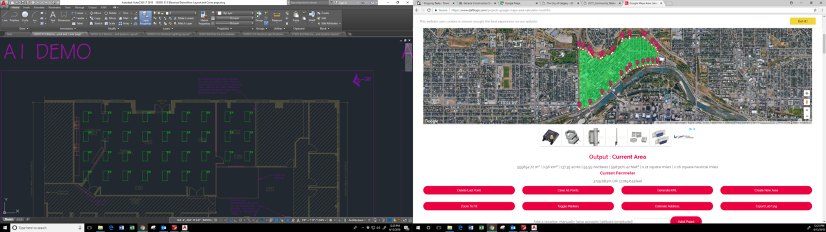The width and height of the screenshot is (826, 232).
Task: Choose the Text annotation tool
Action: coord(53,16)
